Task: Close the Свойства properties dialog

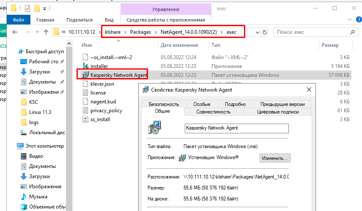Action: (309, 89)
